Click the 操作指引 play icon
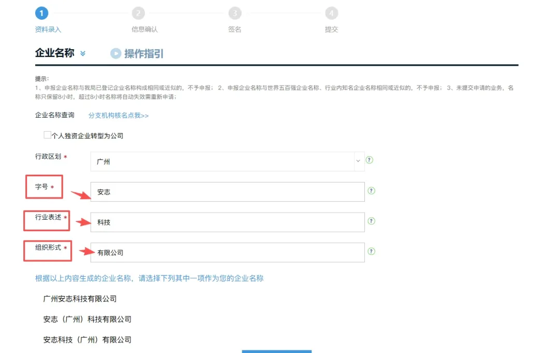This screenshot has height=353, width=559. click(115, 53)
